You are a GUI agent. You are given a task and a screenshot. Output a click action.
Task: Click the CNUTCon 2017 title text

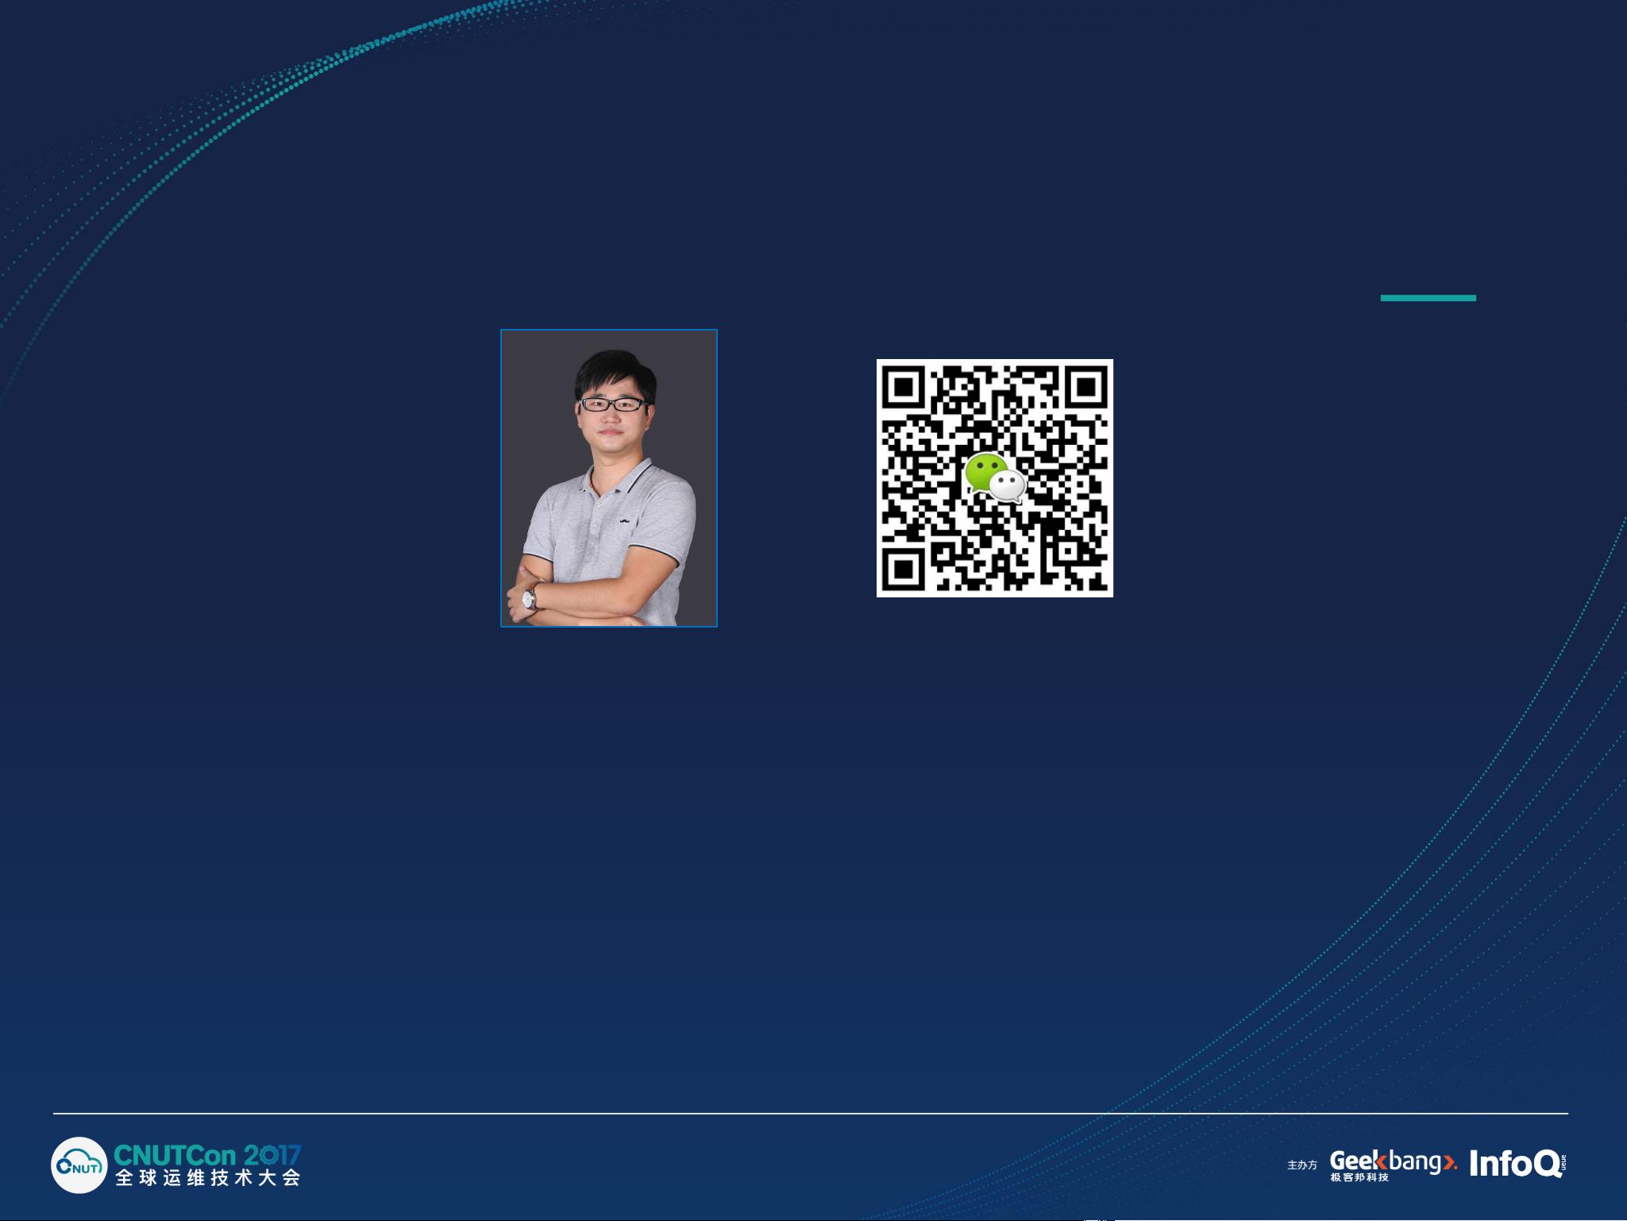[x=208, y=1154]
